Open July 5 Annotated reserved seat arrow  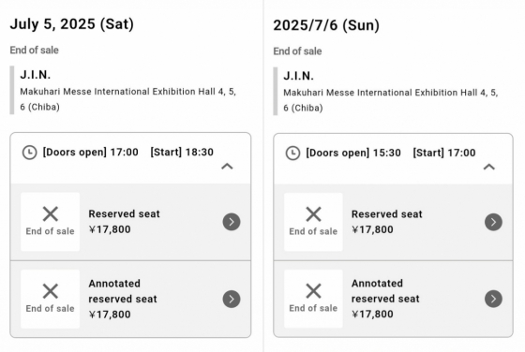(232, 299)
